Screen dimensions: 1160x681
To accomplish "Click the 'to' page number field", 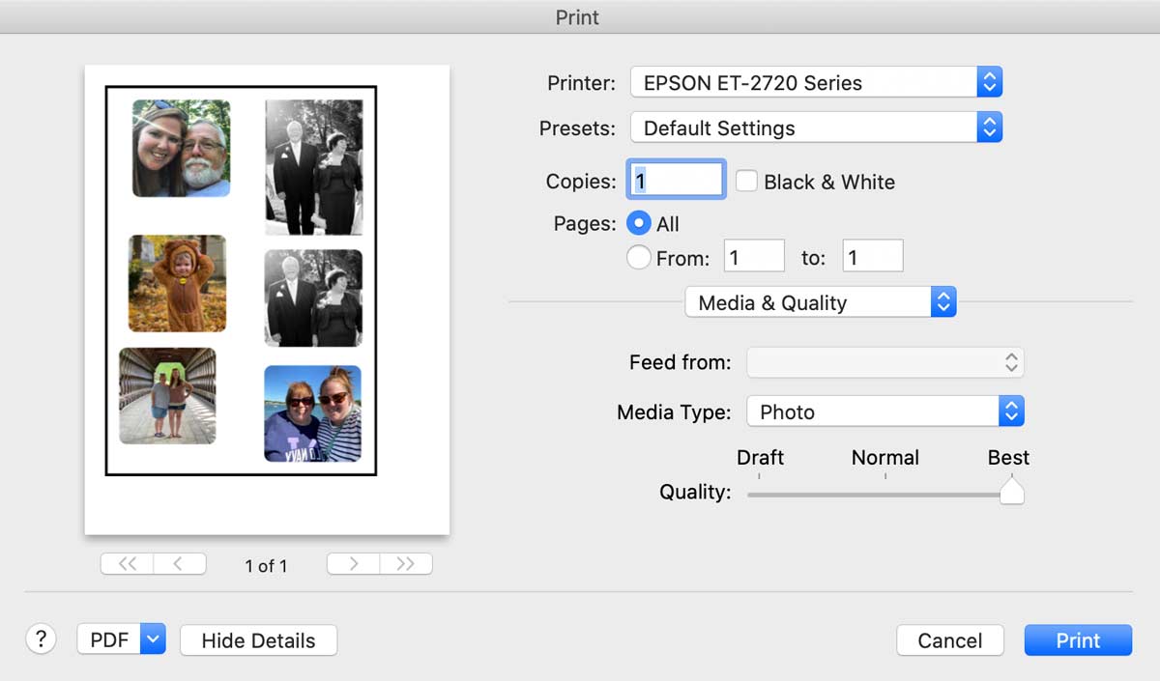I will [x=872, y=258].
